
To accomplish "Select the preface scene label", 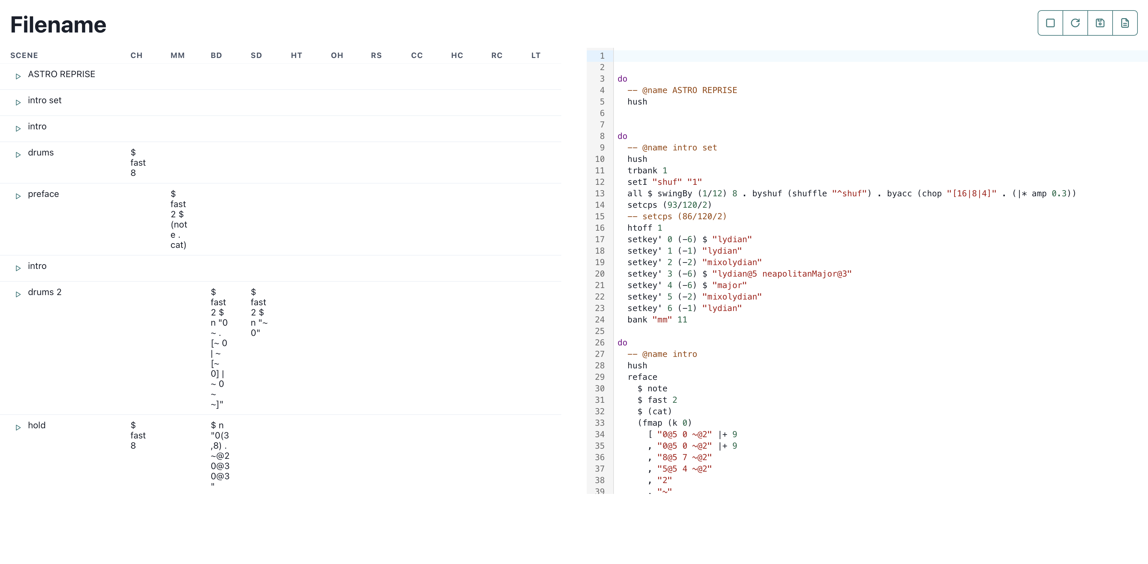I will [43, 194].
